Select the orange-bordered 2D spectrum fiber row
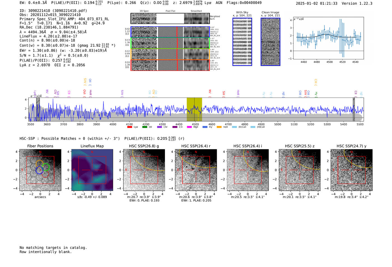 (x=170, y=54)
